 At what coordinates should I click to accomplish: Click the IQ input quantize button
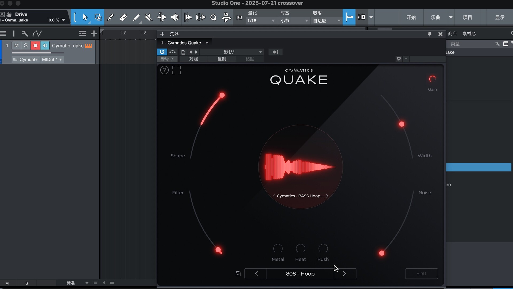(x=239, y=17)
